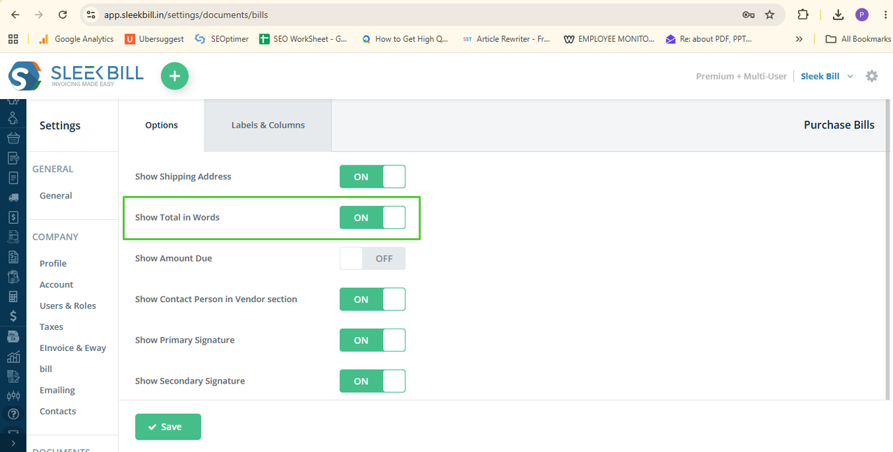Click the Save button

pos(168,427)
